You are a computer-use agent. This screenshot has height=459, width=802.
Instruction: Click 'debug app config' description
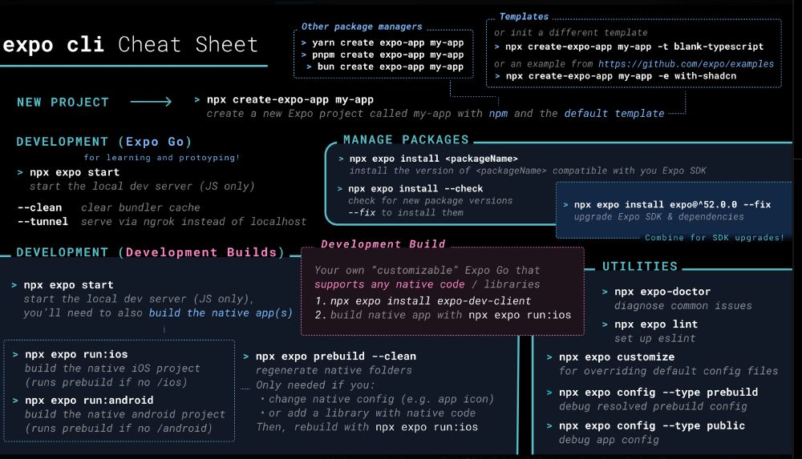(609, 440)
